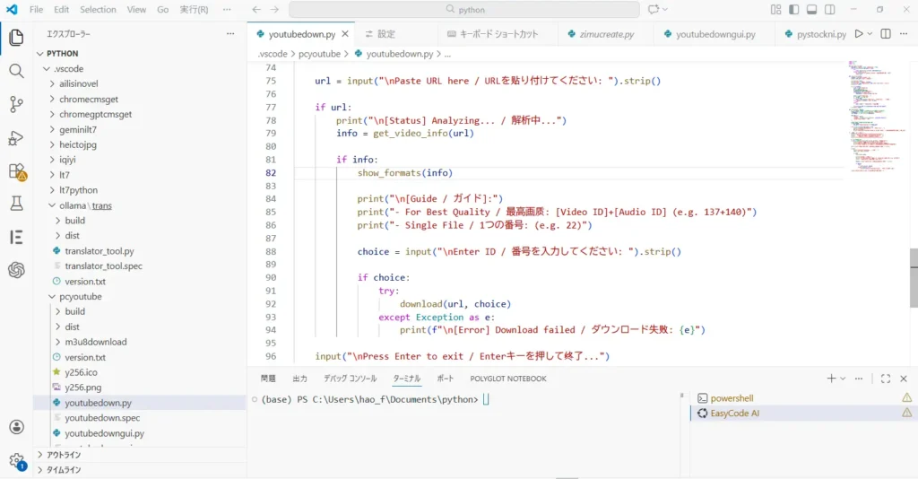Screen dimensions: 918x479
Task: Collapse the pcyoutube folder
Action: coord(140,296)
